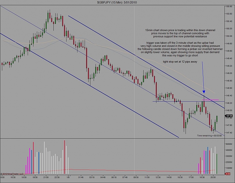Click the 1/5 date label on time axis

point(68,177)
